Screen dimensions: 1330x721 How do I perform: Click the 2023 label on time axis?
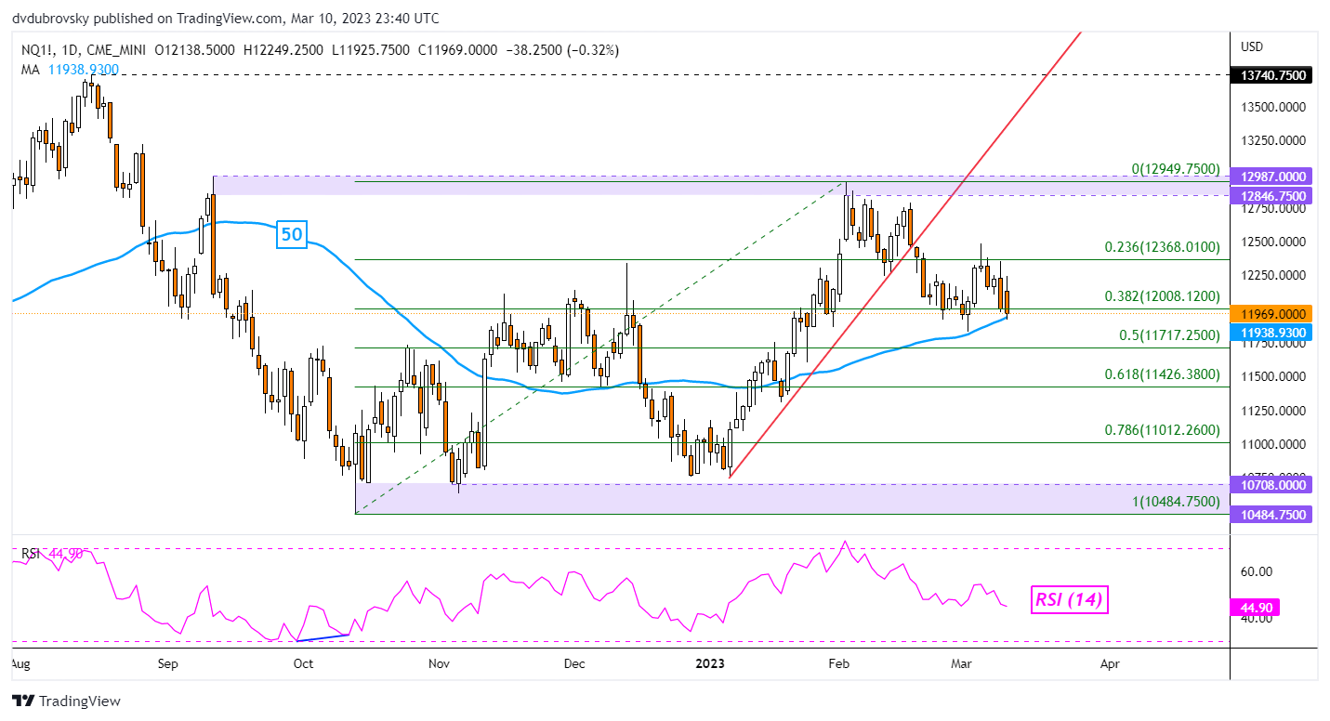[710, 664]
